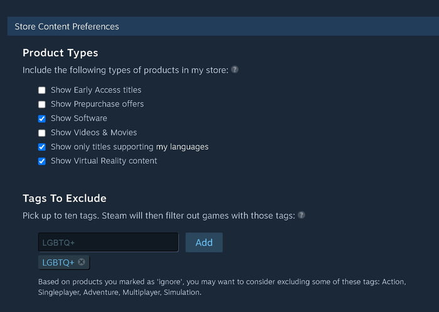Screen dimensions: 439x312
Task: Tick the Show Videos & Movies checkbox
Action: (x=42, y=133)
